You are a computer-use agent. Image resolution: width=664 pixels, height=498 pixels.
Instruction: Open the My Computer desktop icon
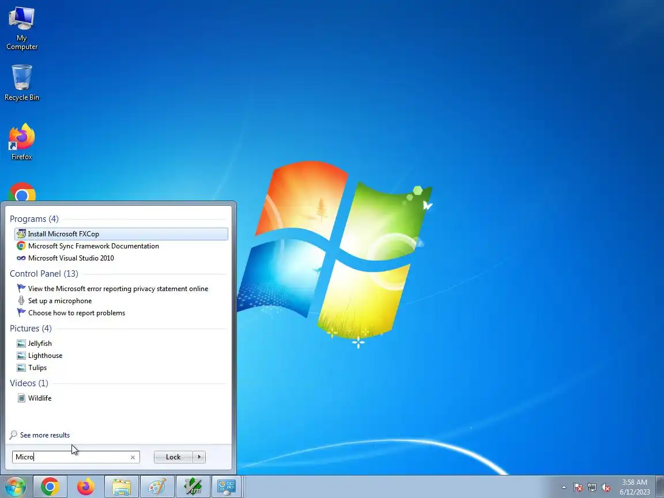coord(21,28)
